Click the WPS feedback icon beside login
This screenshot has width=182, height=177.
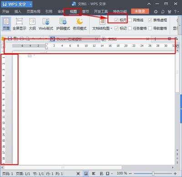tap(156, 12)
